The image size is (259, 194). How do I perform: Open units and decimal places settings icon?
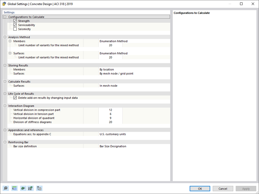point(14,188)
